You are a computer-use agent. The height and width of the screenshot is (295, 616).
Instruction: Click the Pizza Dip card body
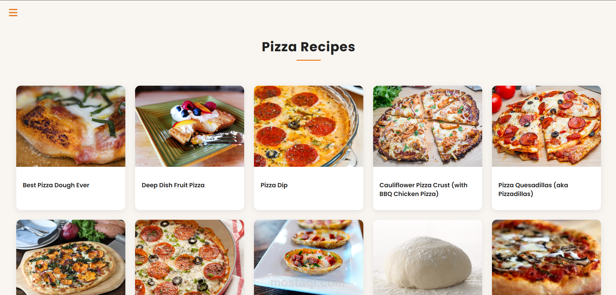pyautogui.click(x=308, y=188)
